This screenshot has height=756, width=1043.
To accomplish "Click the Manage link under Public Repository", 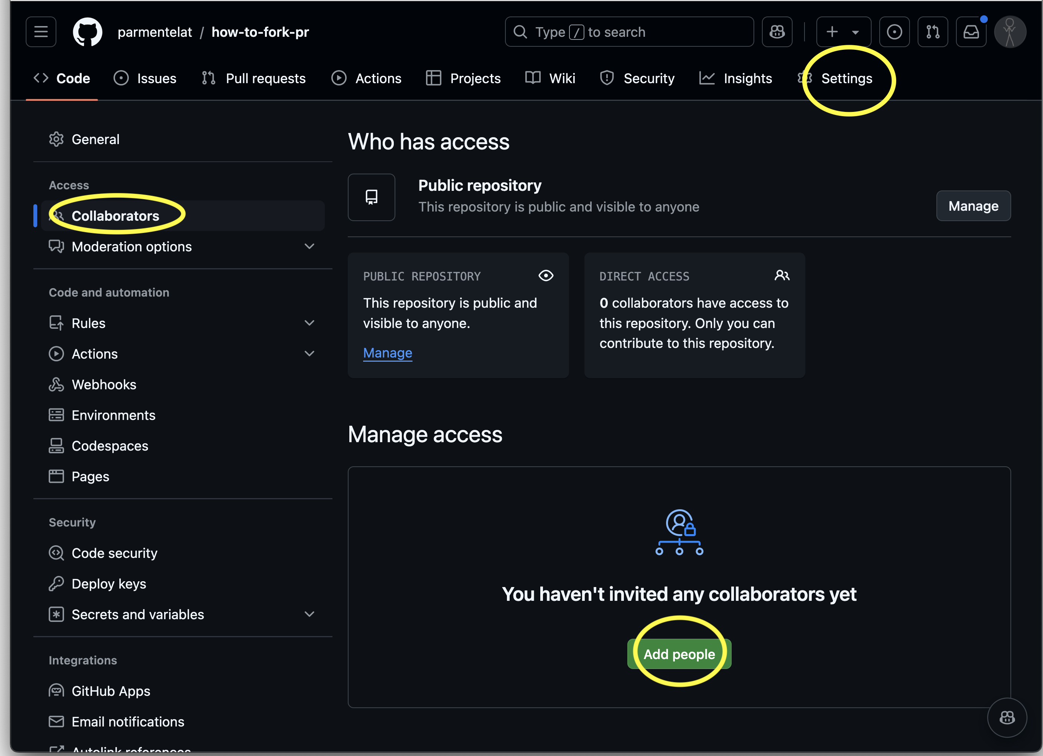I will click(387, 353).
